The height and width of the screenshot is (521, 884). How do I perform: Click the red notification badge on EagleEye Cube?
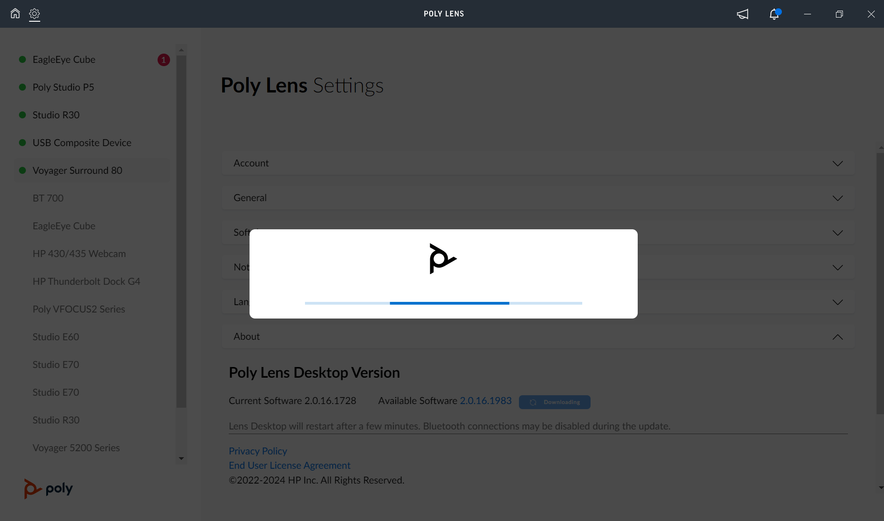pyautogui.click(x=164, y=60)
